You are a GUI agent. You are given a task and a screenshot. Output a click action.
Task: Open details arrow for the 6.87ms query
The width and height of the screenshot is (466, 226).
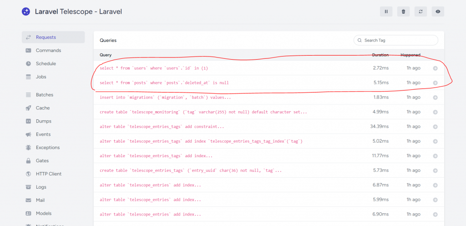click(435, 185)
